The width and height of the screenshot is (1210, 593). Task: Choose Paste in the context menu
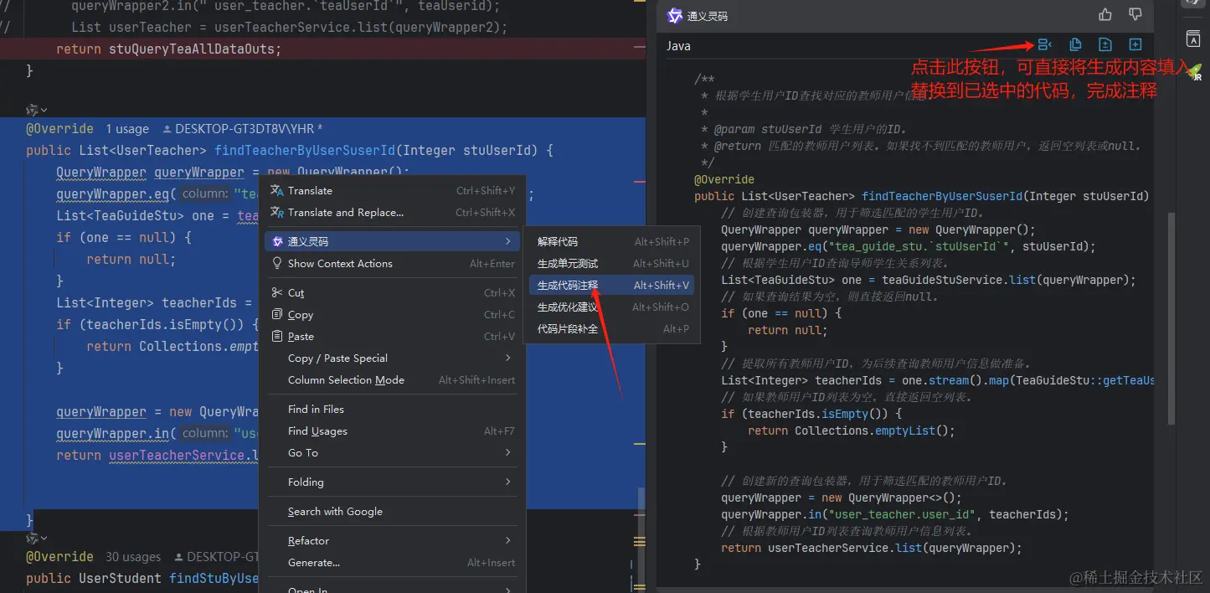392,336
